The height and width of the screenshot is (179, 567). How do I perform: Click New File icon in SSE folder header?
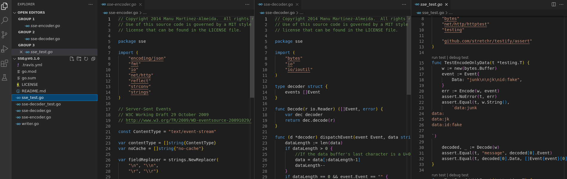[72, 59]
